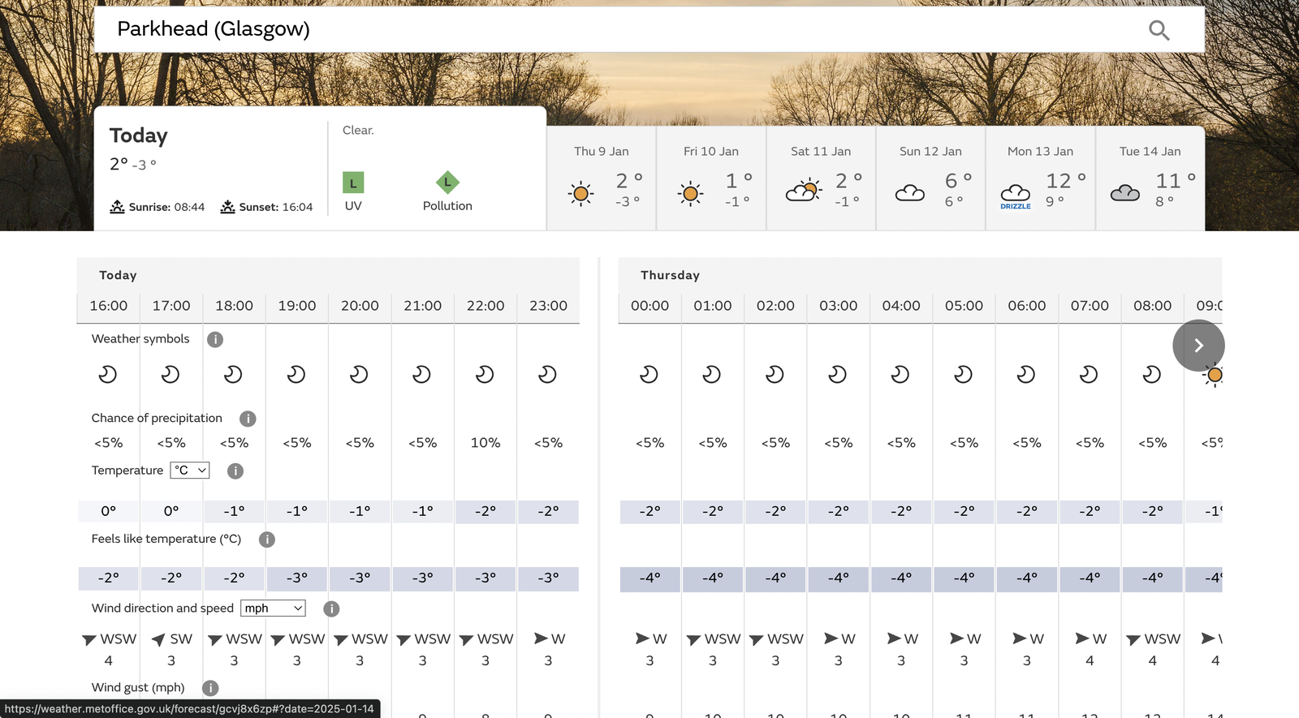This screenshot has height=718, width=1299.
Task: Select the Thu 9 Jan forecast tab
Action: tap(601, 178)
